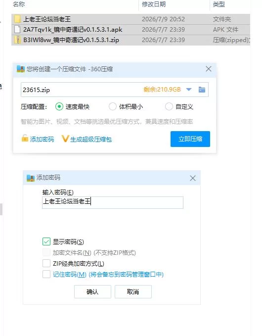Open the save path dropdown arrow

[x=189, y=90]
